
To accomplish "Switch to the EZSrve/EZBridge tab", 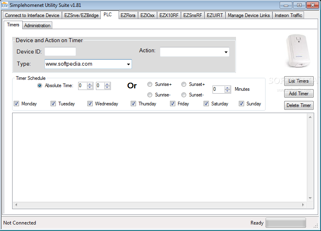I will click(x=81, y=15).
